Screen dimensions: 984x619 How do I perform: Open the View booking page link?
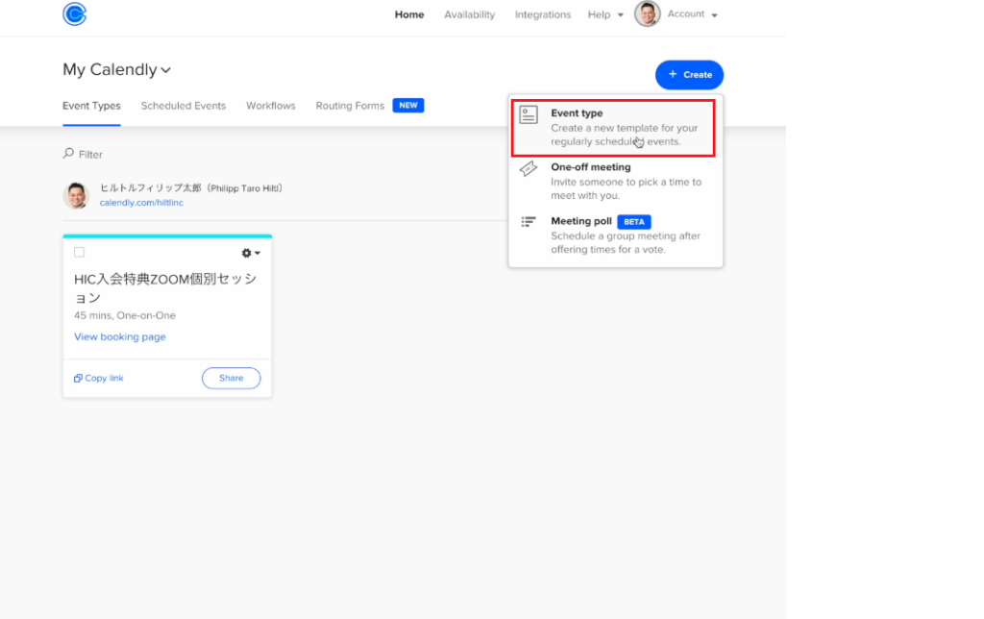pyautogui.click(x=120, y=336)
